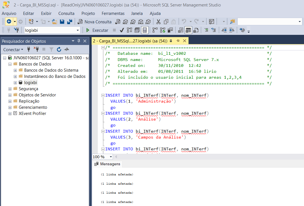Click the New Project icon in toolbar
This screenshot has width=304, height=206.
pos(31,22)
